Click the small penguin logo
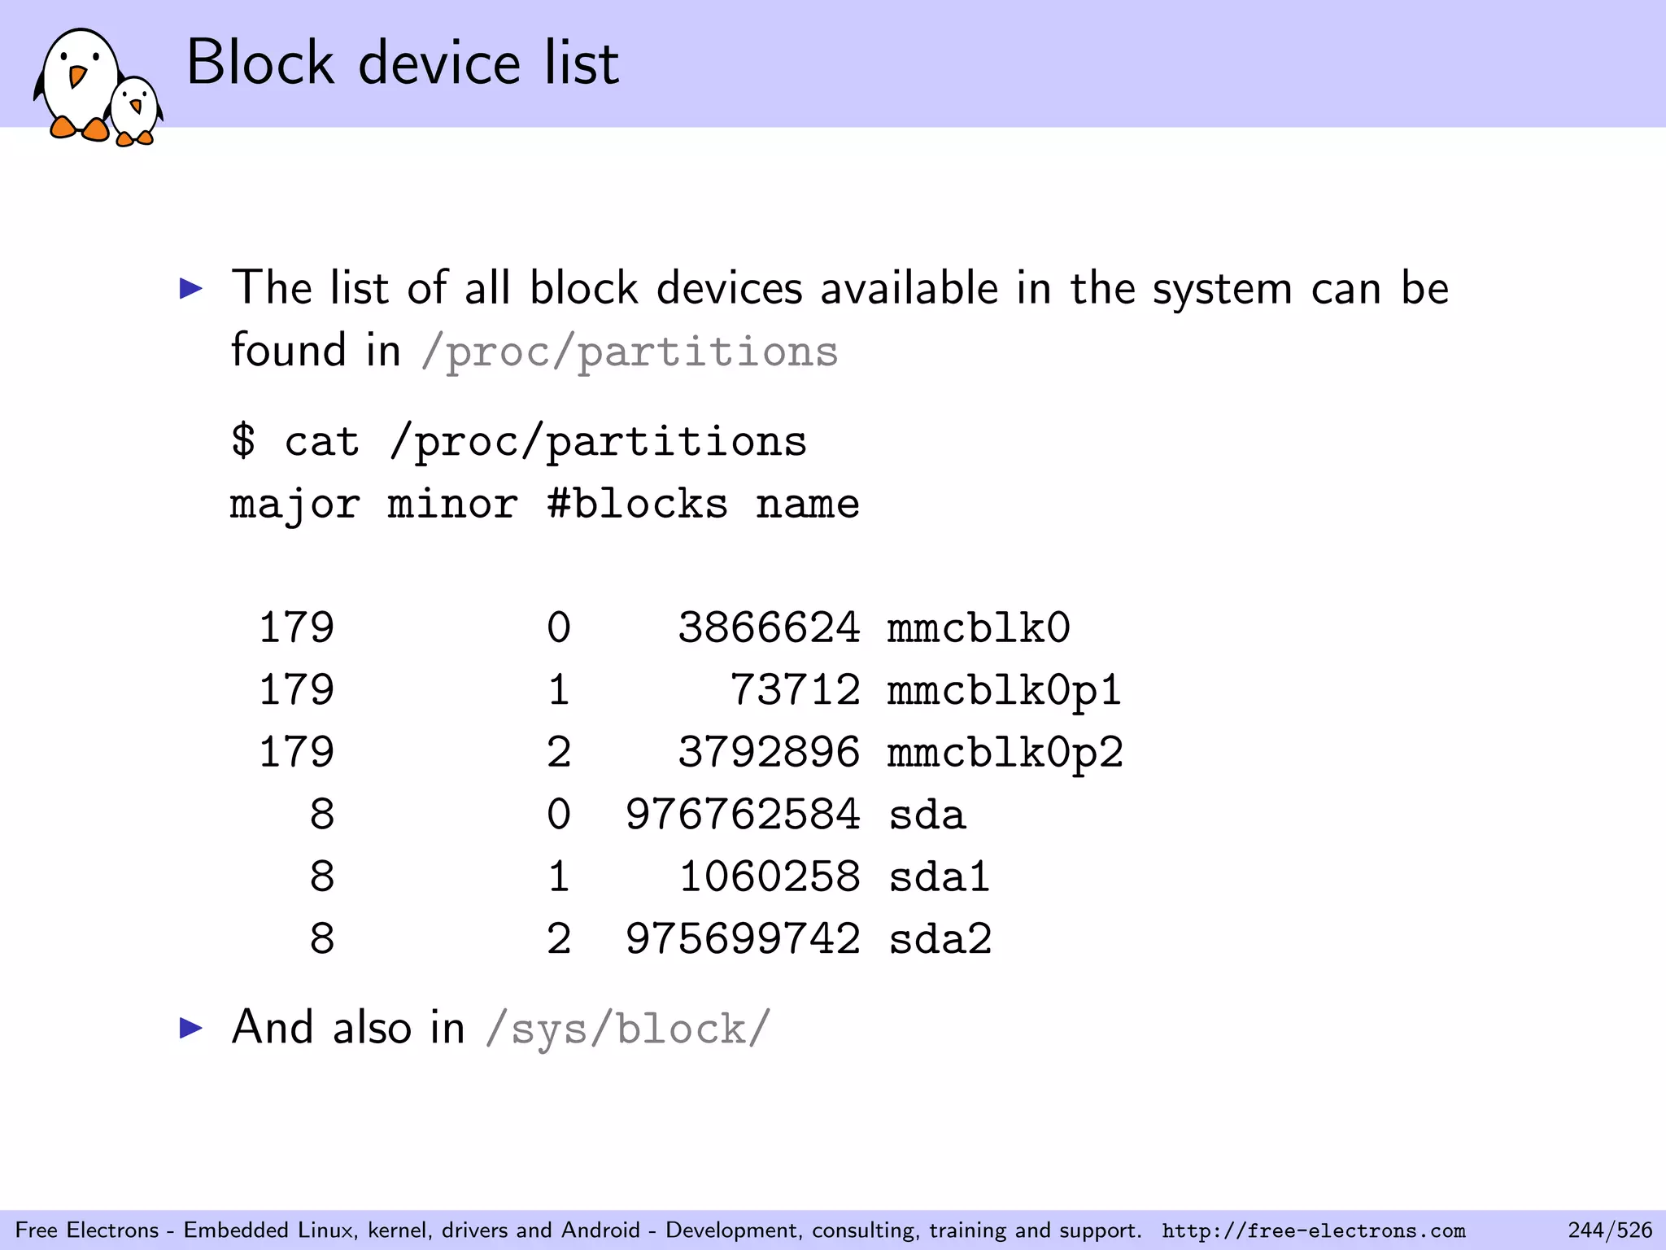This screenshot has width=1666, height=1250. coord(135,111)
